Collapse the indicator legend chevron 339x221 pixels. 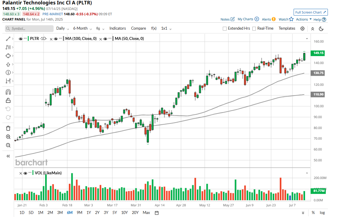307,38
